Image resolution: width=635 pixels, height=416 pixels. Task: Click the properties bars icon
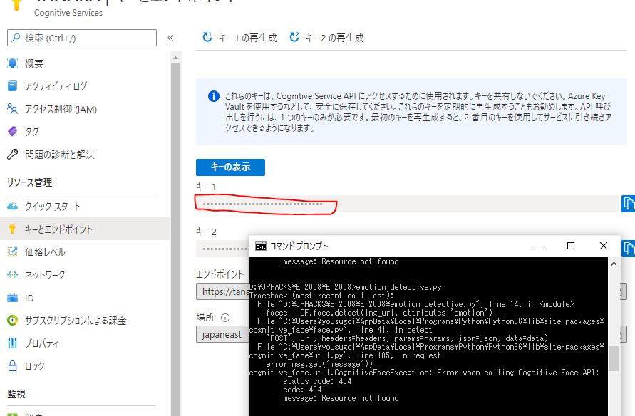tap(13, 343)
